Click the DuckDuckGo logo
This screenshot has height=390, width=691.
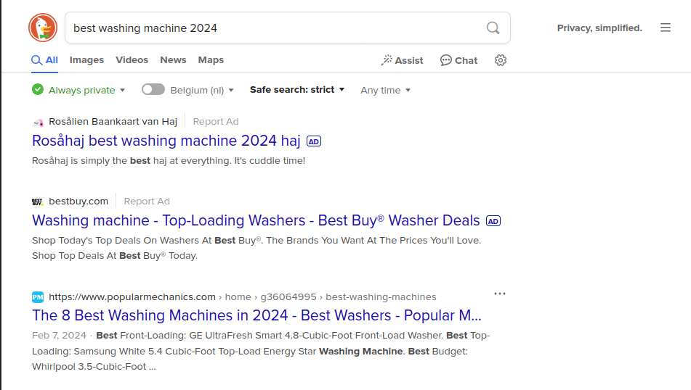point(43,28)
